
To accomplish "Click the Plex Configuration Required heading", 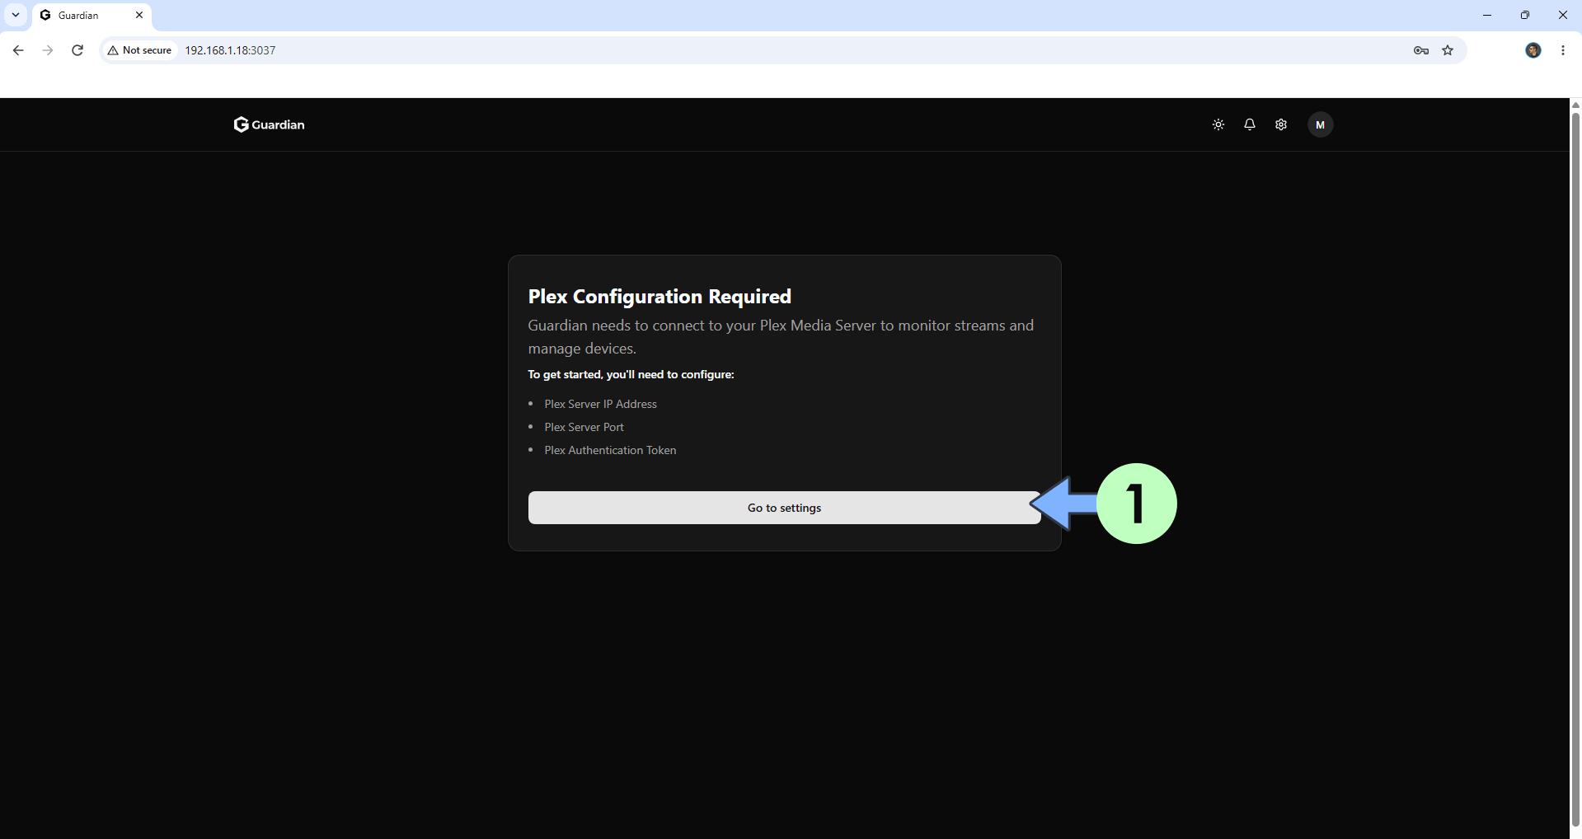I will tap(660, 297).
